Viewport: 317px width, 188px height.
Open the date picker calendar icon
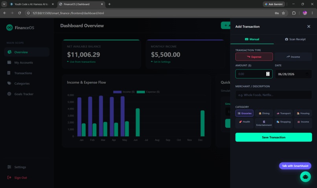[x=307, y=74]
